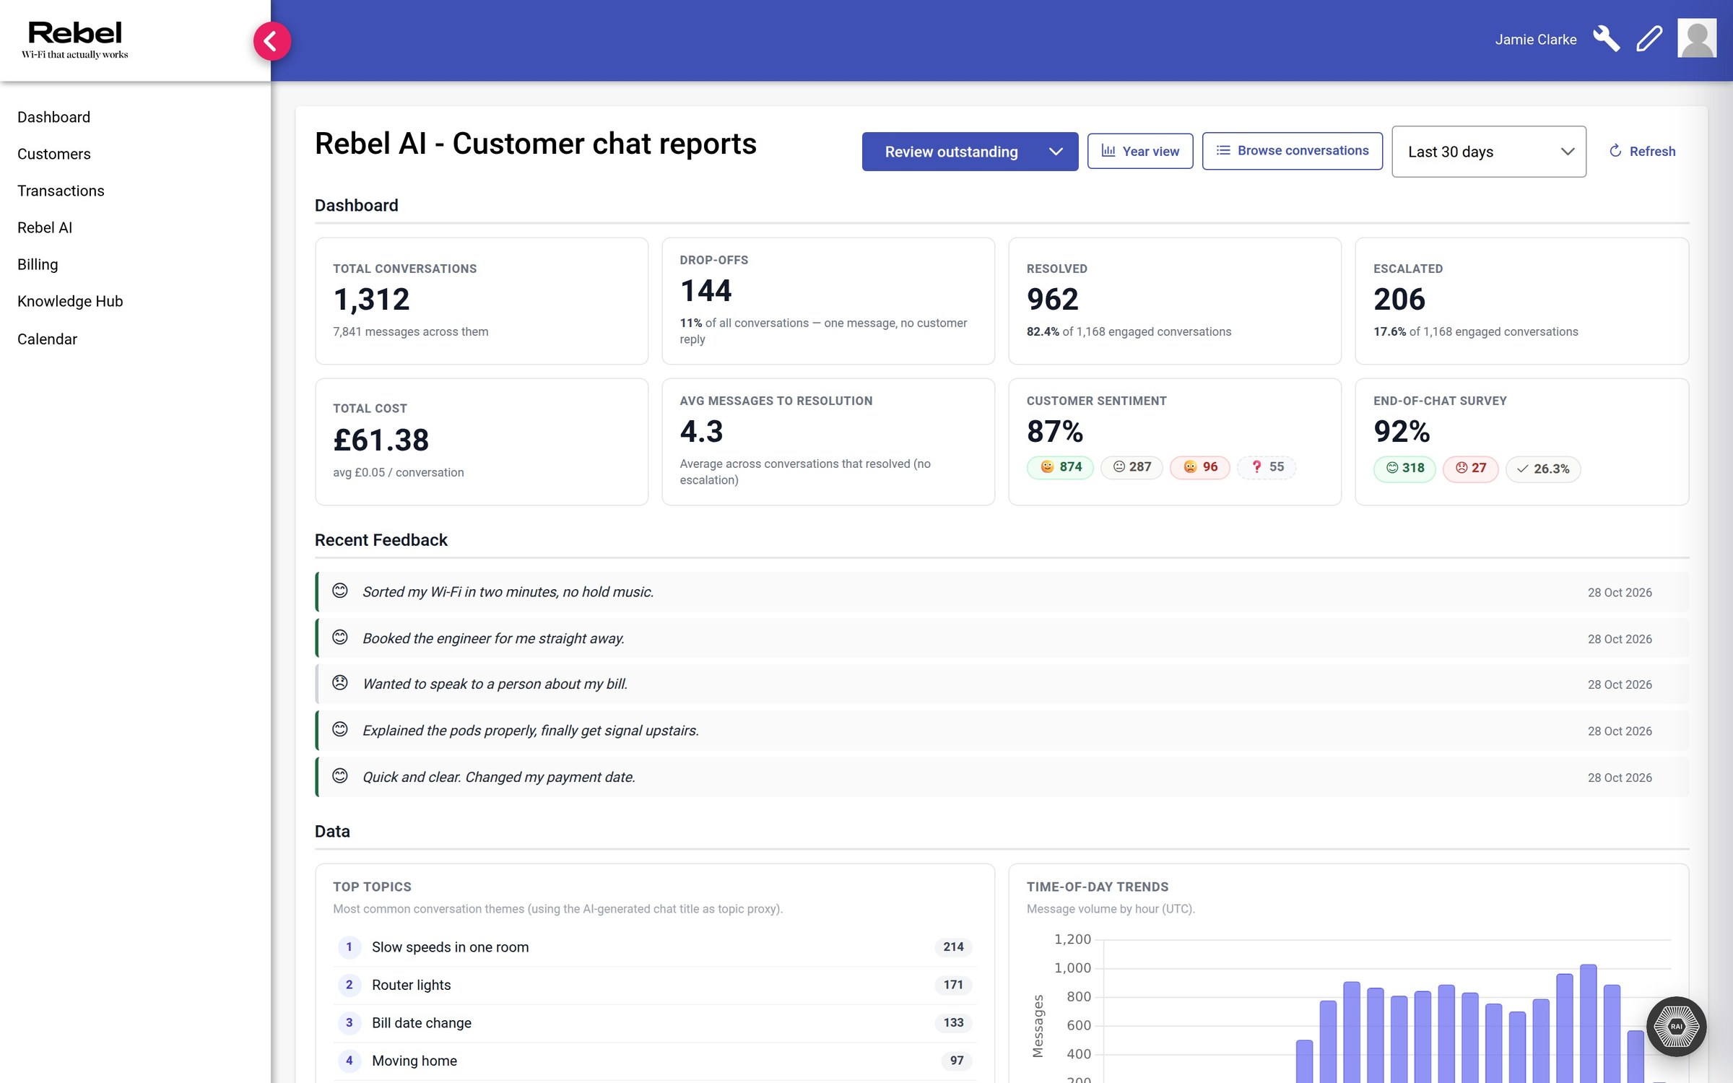
Task: Click the Year view button
Action: (1140, 151)
